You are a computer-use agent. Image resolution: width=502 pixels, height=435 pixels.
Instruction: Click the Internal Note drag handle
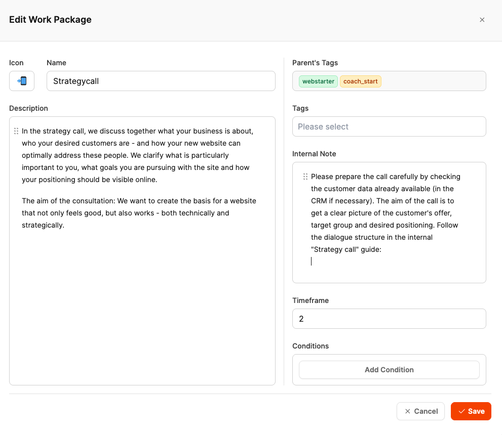(305, 177)
